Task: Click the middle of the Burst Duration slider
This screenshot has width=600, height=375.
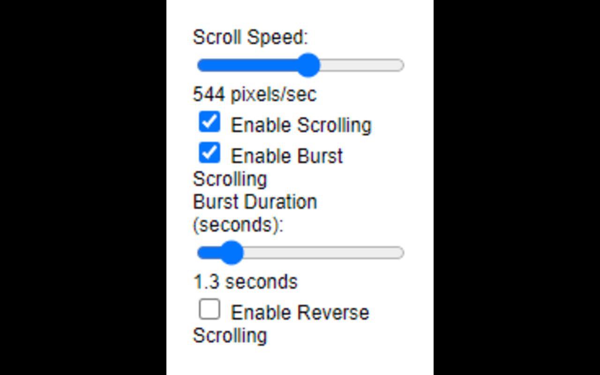Action: point(300,253)
